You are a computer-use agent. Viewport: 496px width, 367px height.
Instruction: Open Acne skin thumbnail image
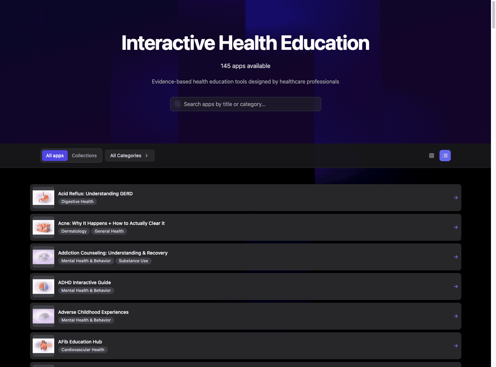pyautogui.click(x=43, y=227)
